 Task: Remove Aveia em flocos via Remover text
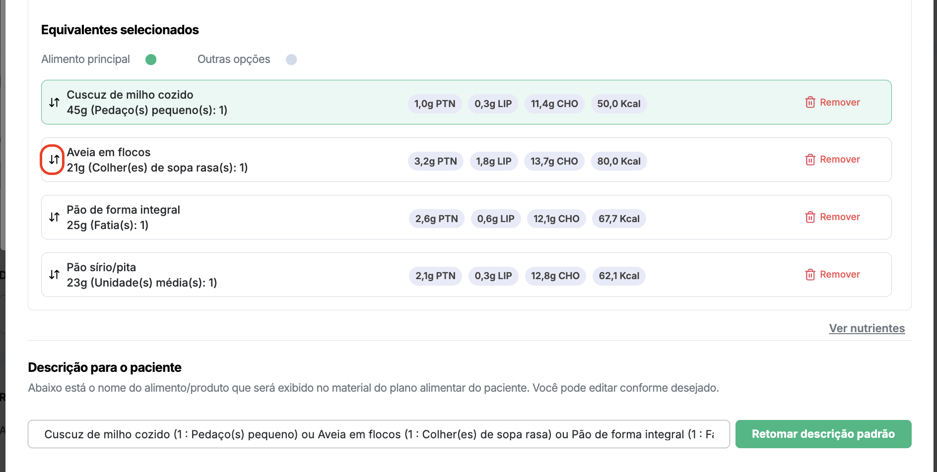pyautogui.click(x=840, y=160)
